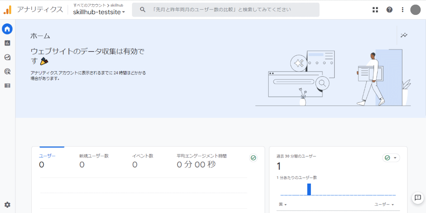Click the green check icon on user card
This screenshot has width=426, height=213.
point(253,158)
